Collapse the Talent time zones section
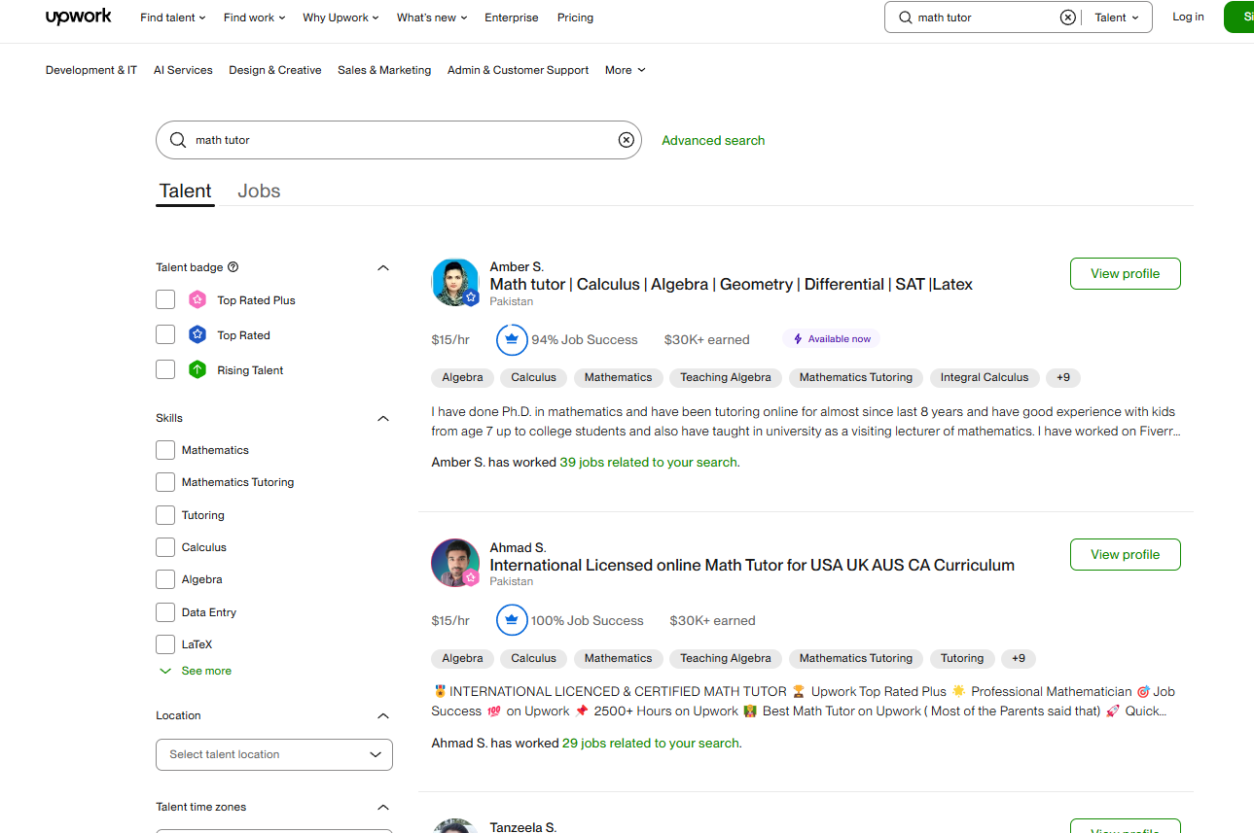 click(383, 807)
